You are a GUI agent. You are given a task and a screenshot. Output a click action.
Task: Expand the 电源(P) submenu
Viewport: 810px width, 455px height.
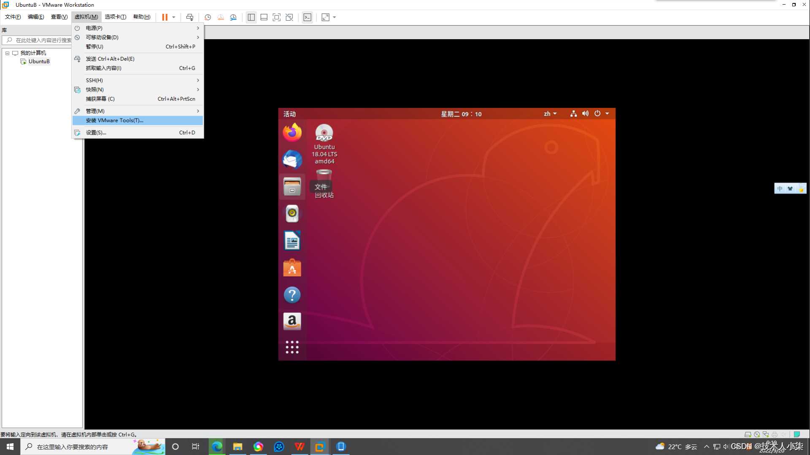pyautogui.click(x=138, y=28)
